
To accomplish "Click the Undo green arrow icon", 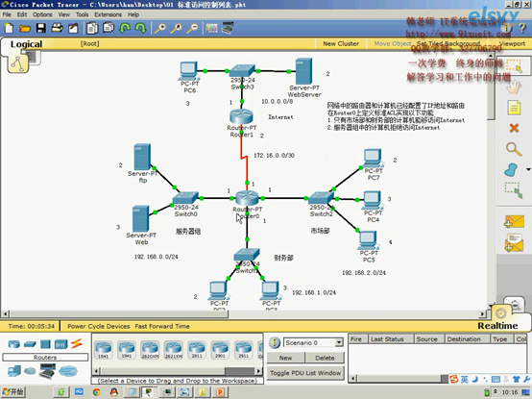I will pyautogui.click(x=125, y=28).
